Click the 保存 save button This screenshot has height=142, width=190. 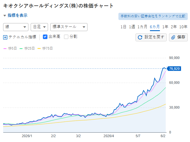tap(178, 37)
